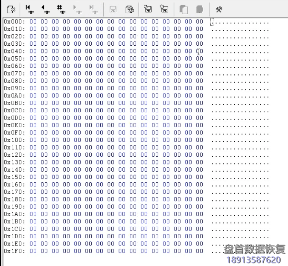Screen dimensions: 288x266
Task: Click the greyed-out floppy save icon
Action: [x=113, y=9]
